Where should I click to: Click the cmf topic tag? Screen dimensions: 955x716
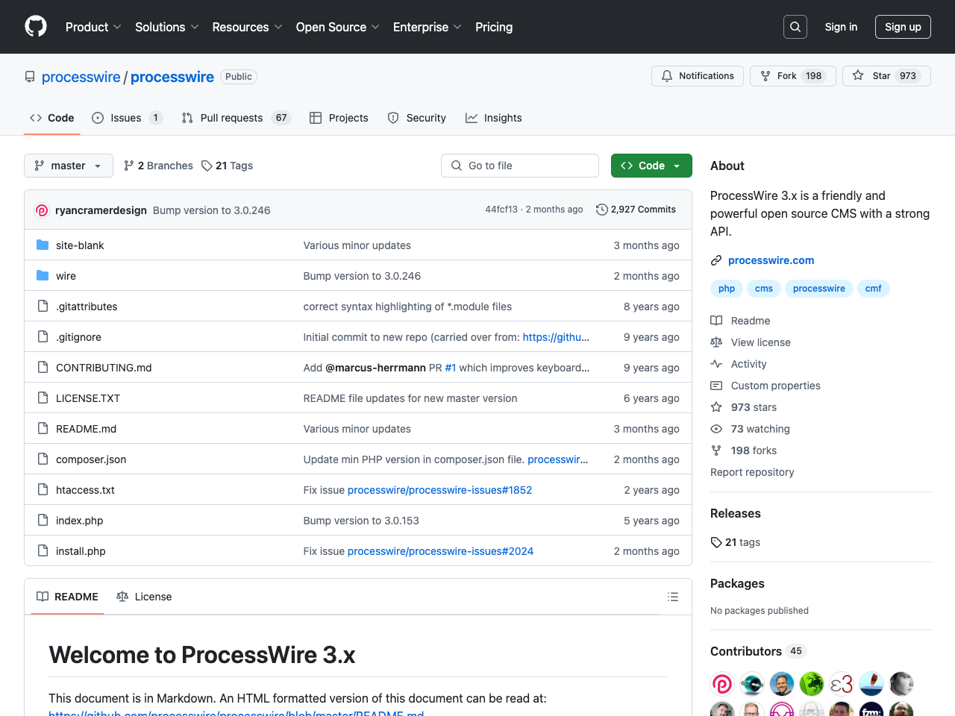pos(874,289)
